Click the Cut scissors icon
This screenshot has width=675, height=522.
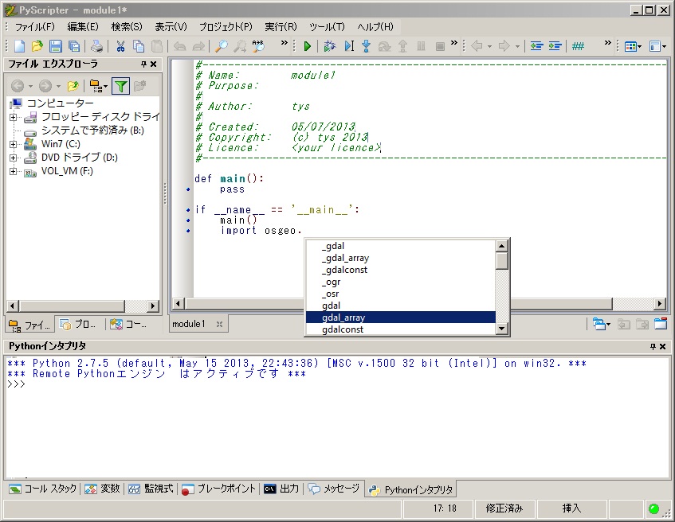[x=120, y=46]
